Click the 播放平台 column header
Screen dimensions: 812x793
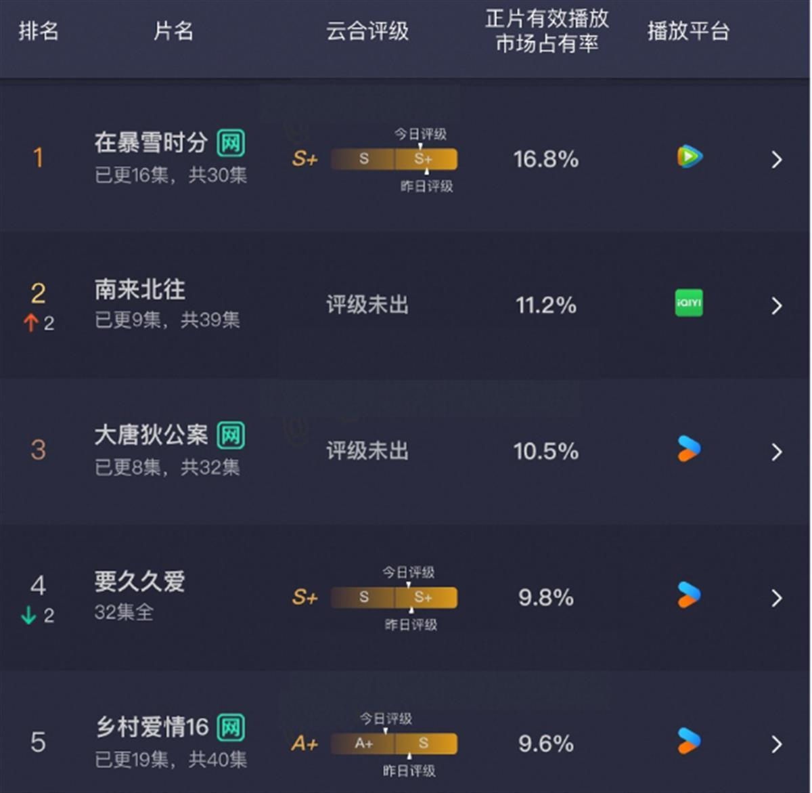point(688,31)
